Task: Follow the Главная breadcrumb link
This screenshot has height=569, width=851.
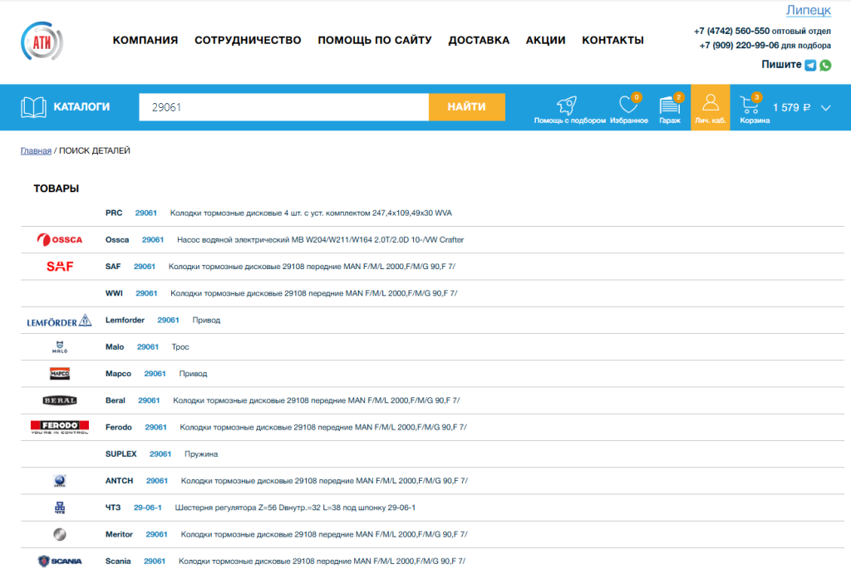Action: pyautogui.click(x=36, y=150)
